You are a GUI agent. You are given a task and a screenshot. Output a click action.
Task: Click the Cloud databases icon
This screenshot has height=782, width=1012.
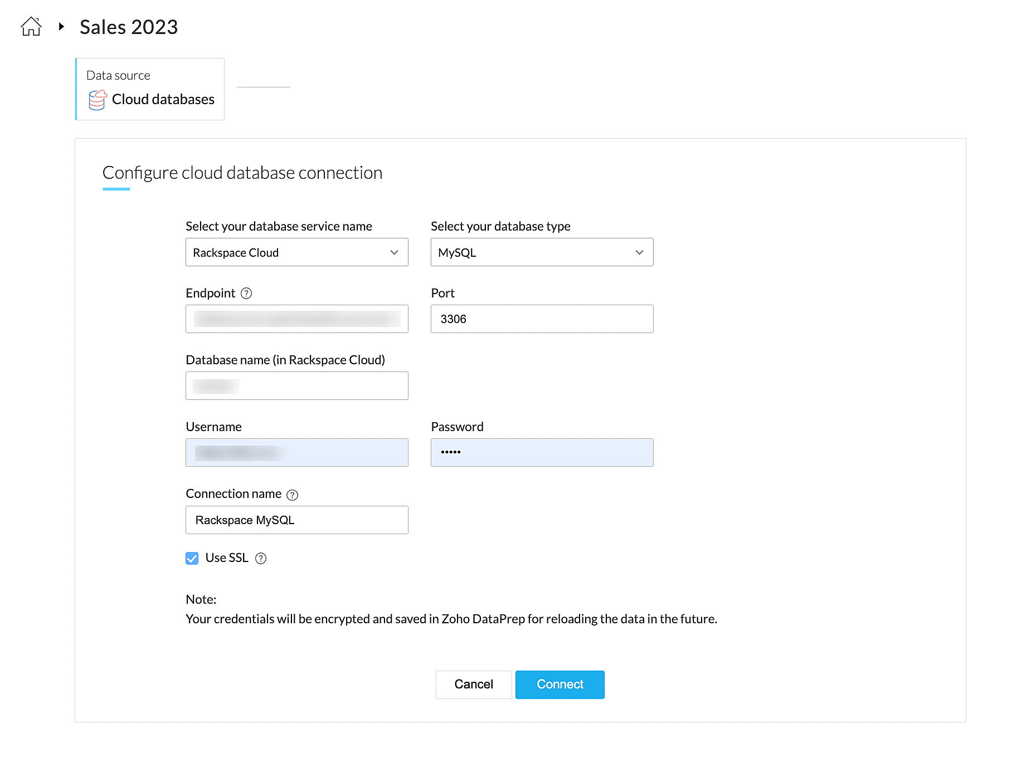(98, 100)
